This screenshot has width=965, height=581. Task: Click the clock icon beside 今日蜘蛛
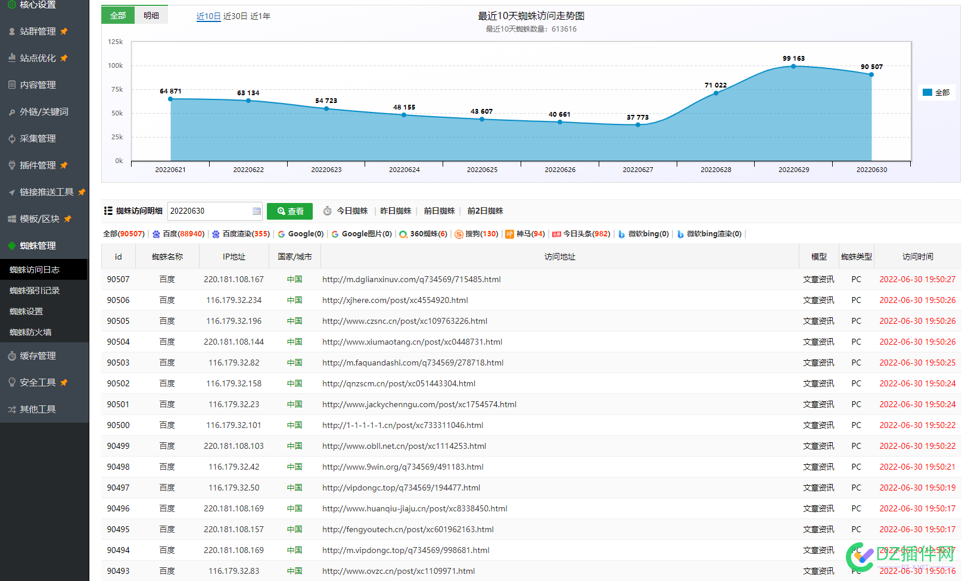pos(328,211)
